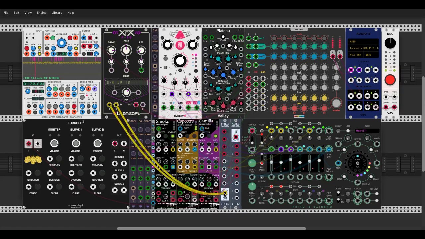
Task: Click the RES knob on XFX F-35
Action: [141, 50]
